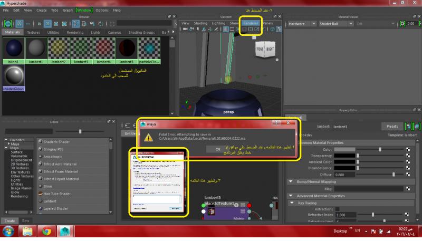Adjust the Color slider
This screenshot has width=422, height=241.
380,149
